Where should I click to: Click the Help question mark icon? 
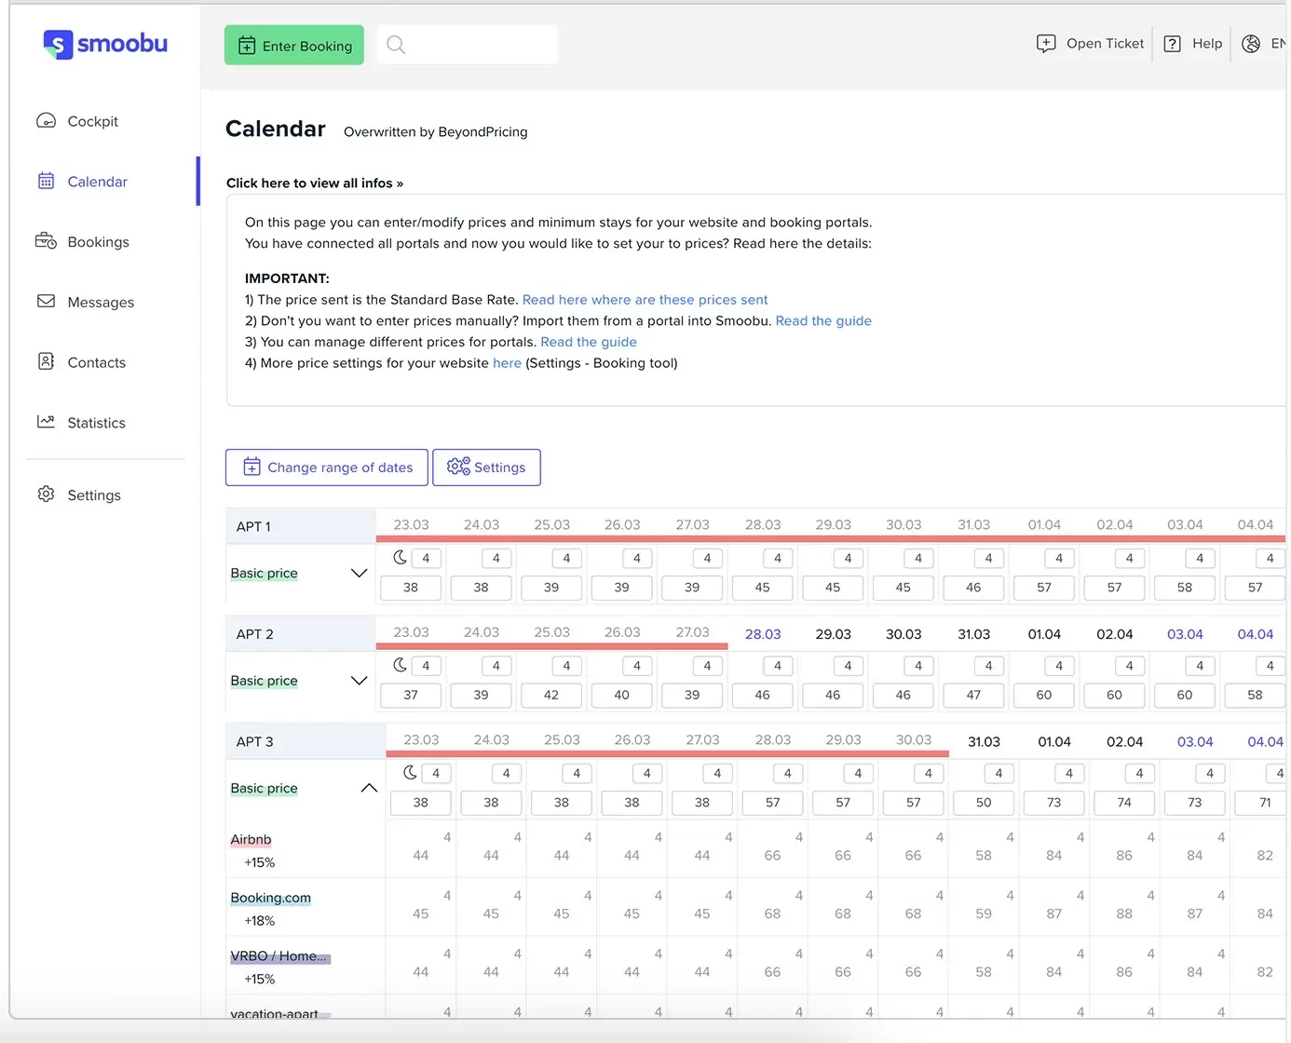click(x=1173, y=44)
